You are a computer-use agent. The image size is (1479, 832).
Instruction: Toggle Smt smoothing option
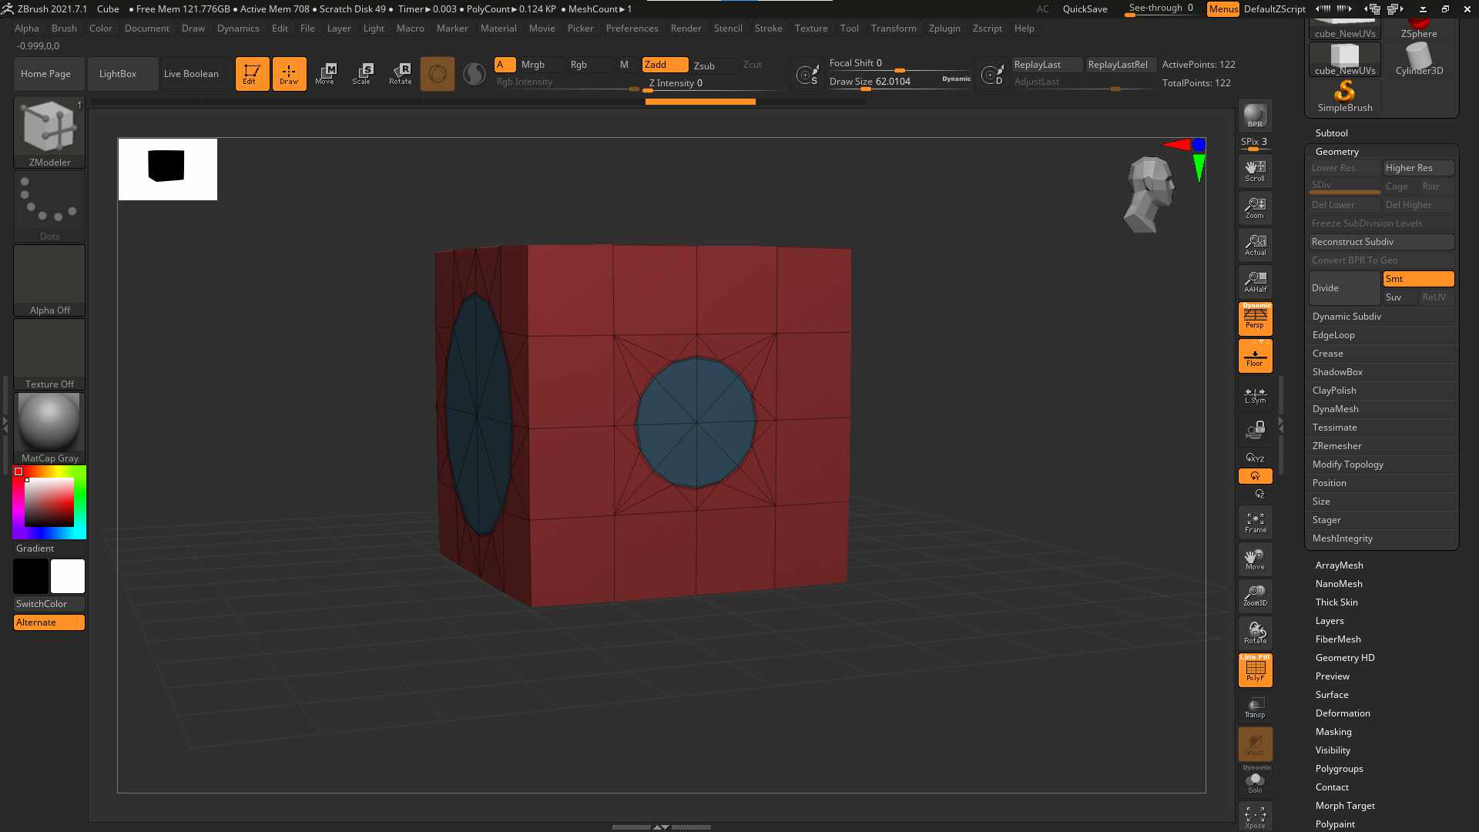[x=1418, y=279]
